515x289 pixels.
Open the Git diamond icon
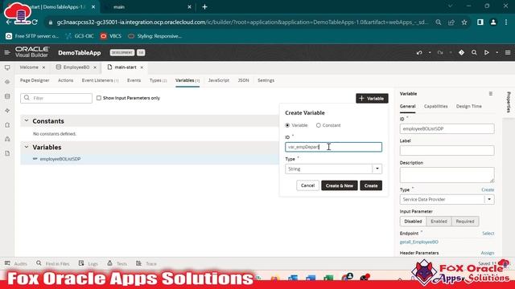click(x=461, y=52)
